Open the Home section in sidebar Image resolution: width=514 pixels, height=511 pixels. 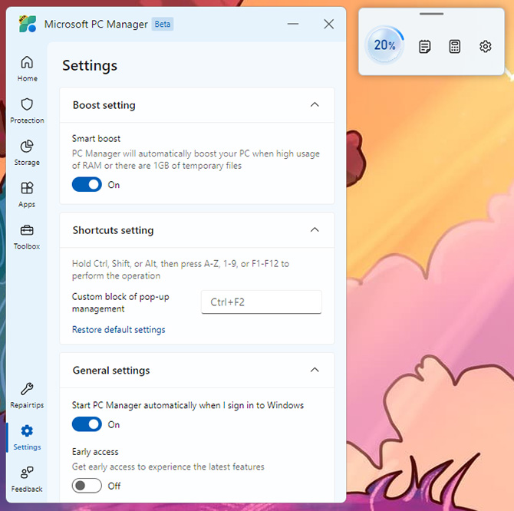(x=27, y=68)
